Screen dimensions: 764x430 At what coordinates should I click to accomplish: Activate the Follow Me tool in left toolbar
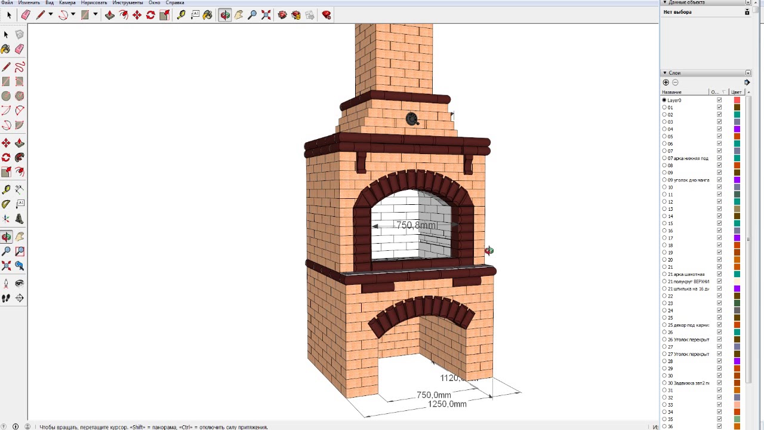20,158
